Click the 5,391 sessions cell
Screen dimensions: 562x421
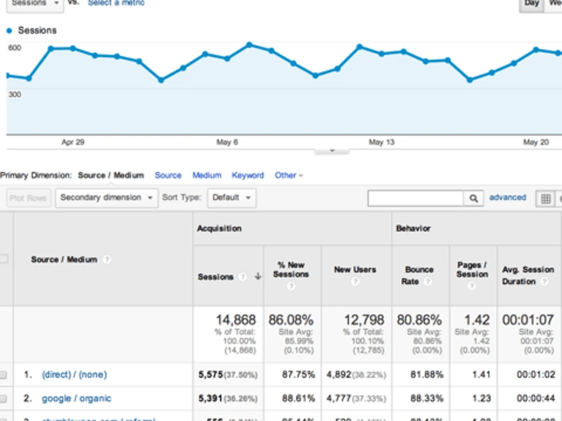[x=228, y=399]
